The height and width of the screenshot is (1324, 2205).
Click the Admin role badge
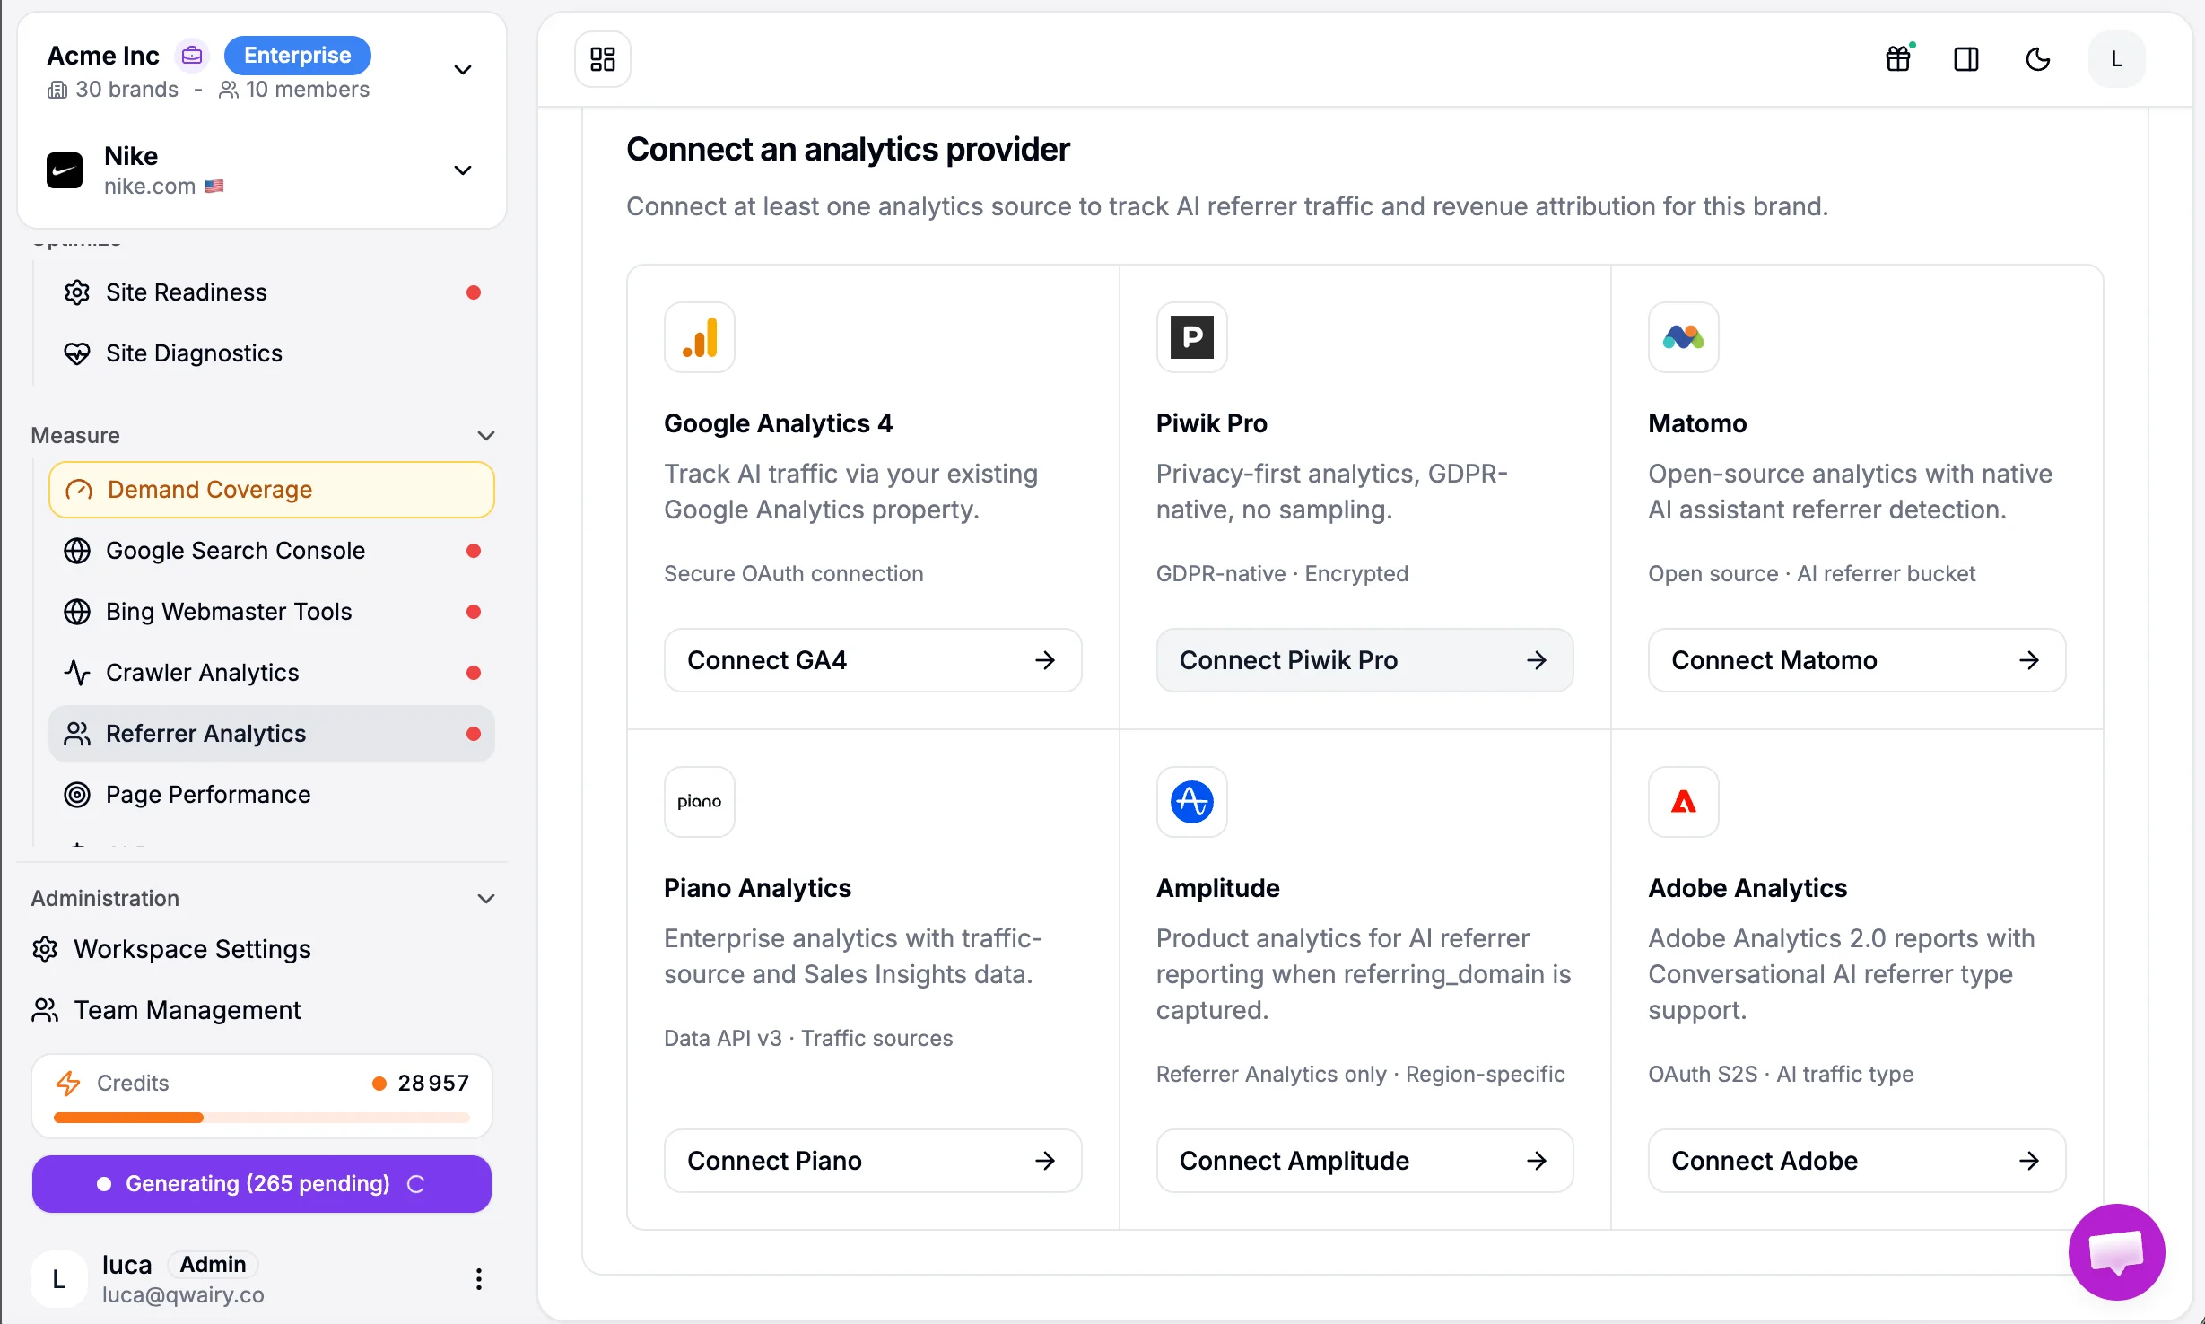(x=213, y=1265)
